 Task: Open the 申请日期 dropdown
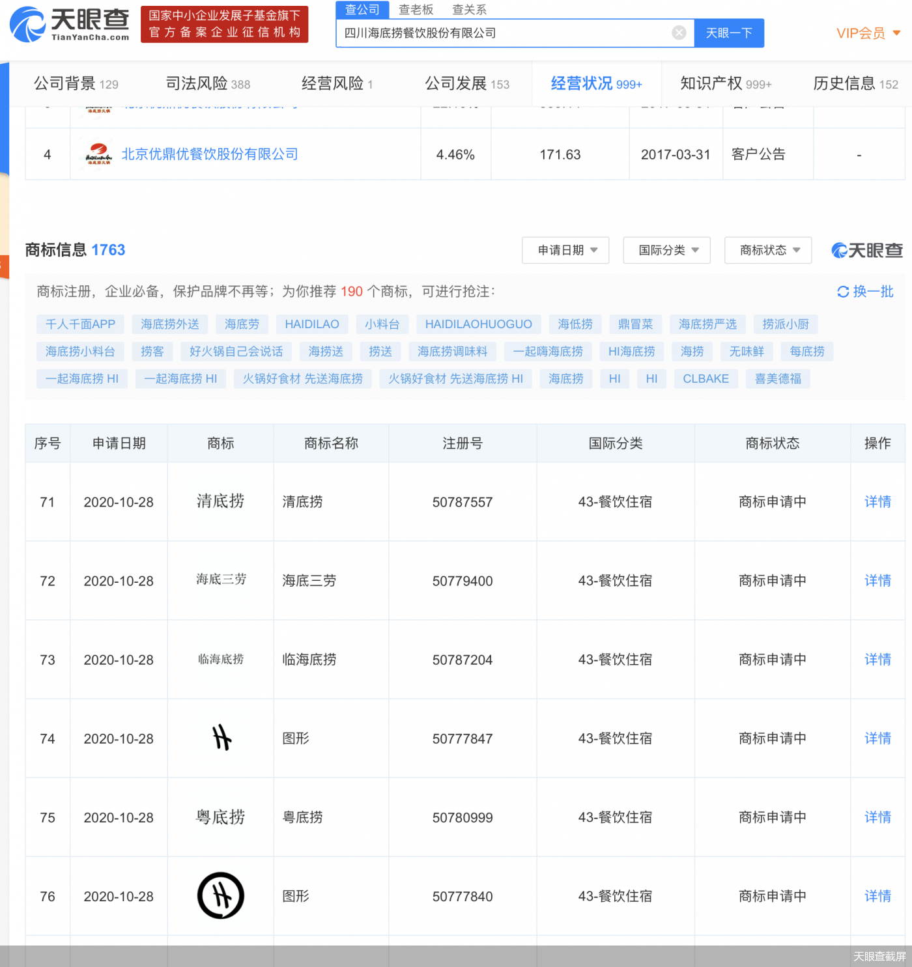click(565, 250)
